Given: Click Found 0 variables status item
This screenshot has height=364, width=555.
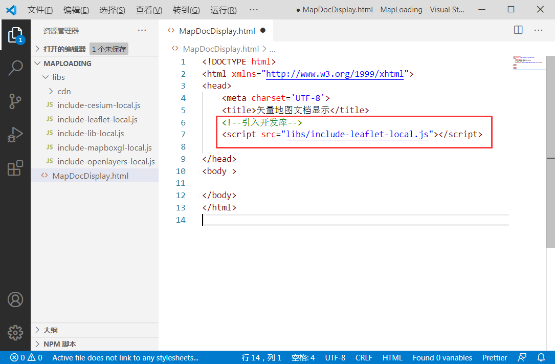Looking at the screenshot, I should (x=442, y=358).
